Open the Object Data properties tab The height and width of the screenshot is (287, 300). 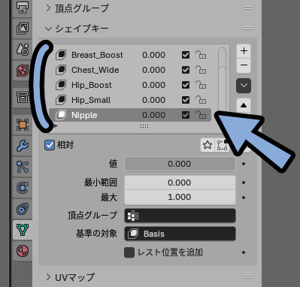tap(23, 230)
